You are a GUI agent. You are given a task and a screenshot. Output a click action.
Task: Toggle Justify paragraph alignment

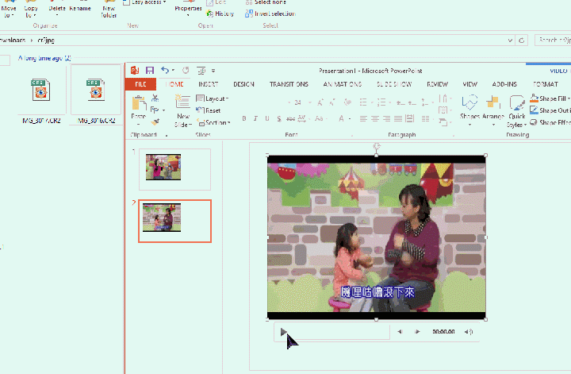click(x=398, y=118)
